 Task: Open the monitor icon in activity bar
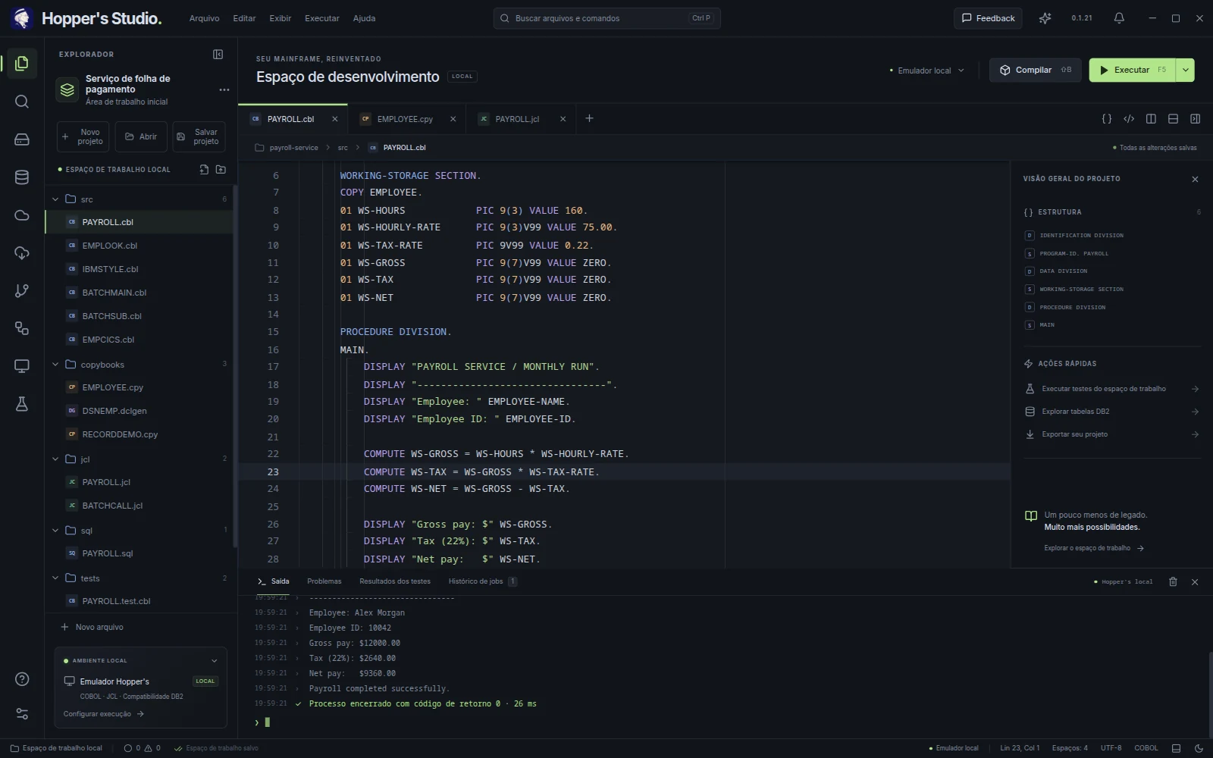[22, 367]
